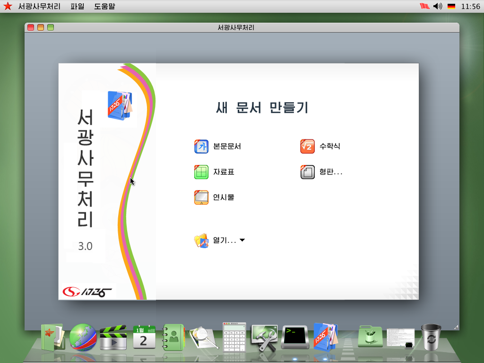Screen dimensions: 484x363
Task: Switch keyboard layout via the German flag
Action: [x=452, y=7]
